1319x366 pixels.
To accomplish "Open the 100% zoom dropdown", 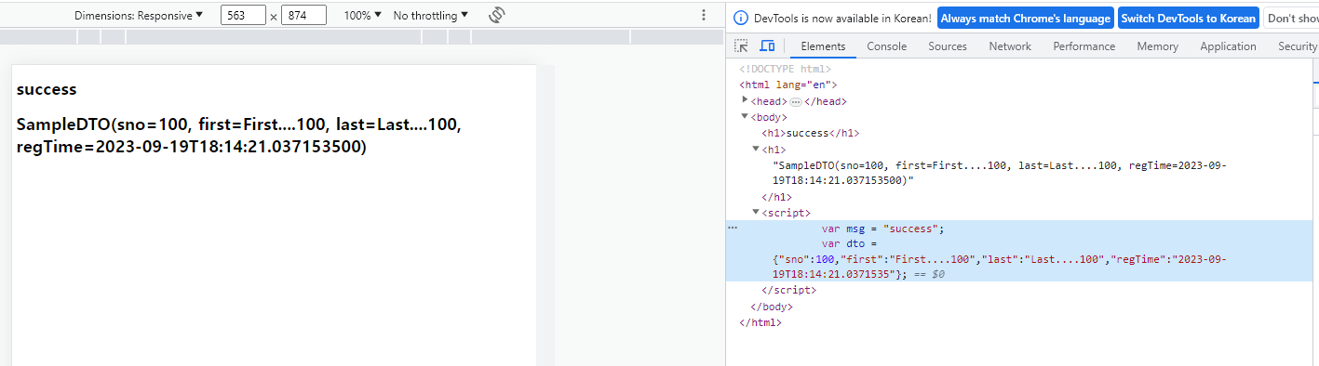I will 362,15.
